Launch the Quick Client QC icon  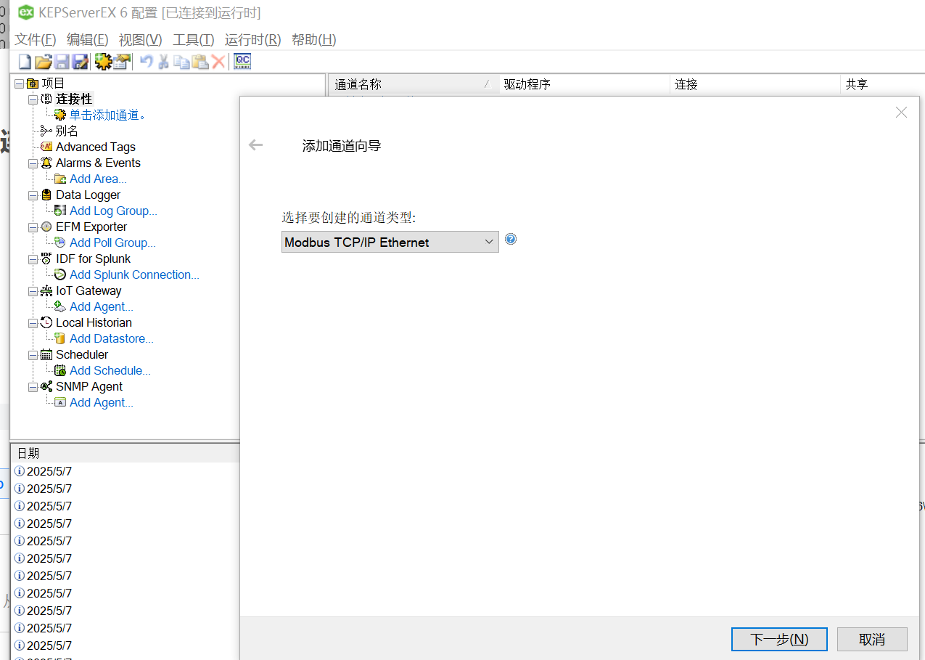[x=242, y=62]
